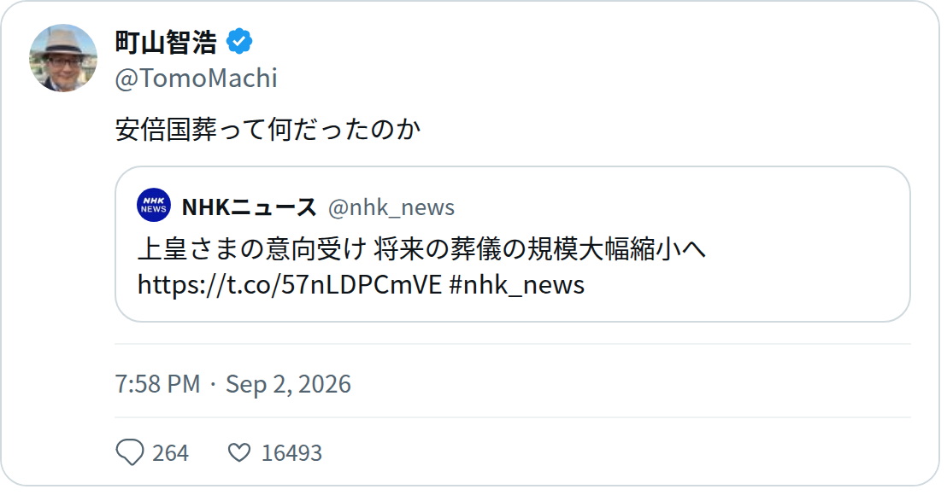Click the blue verified badge

tap(239, 42)
